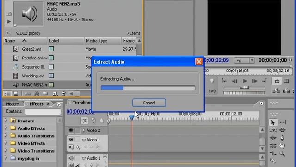296x167 pixels.
Task: Click the Lift button in the monitor
Action: (276, 91)
